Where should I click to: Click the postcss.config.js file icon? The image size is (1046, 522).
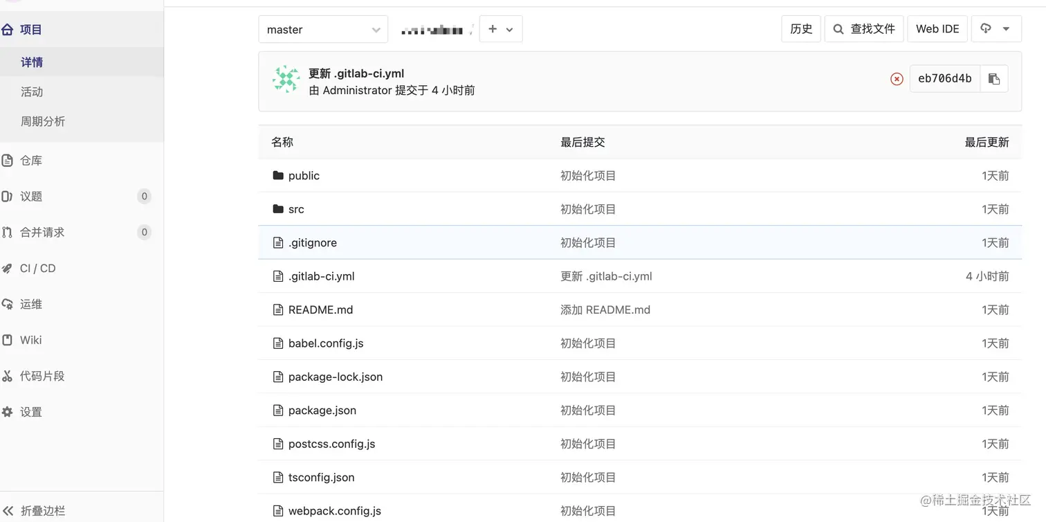(x=278, y=444)
